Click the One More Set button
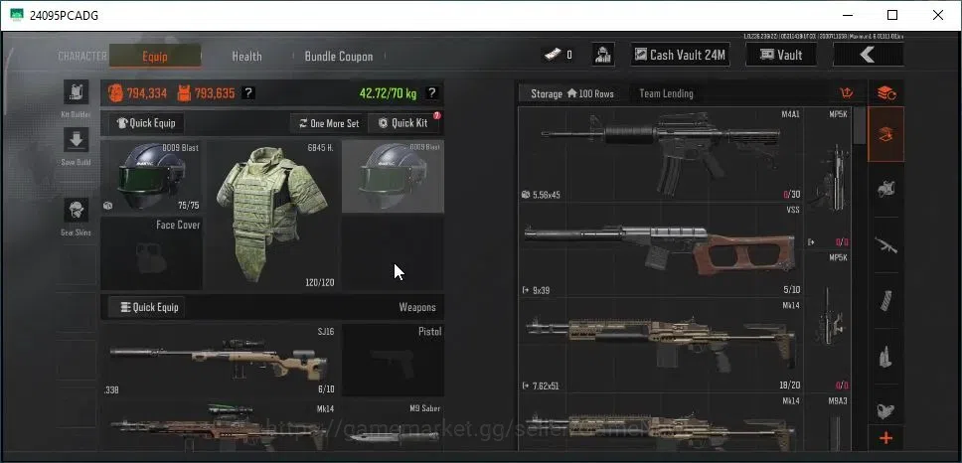The image size is (962, 463). 329,123
